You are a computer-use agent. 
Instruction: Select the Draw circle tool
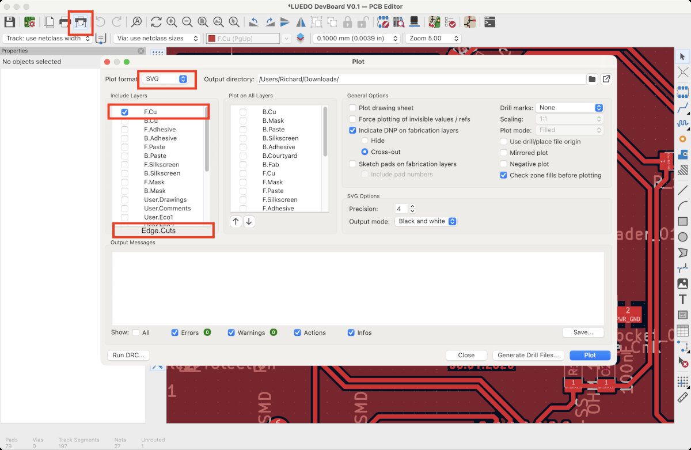click(x=682, y=237)
